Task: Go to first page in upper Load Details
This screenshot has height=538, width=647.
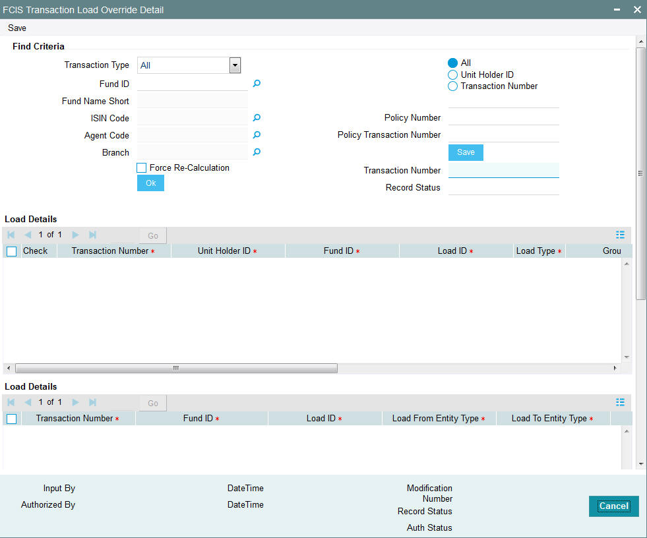Action: click(x=11, y=235)
